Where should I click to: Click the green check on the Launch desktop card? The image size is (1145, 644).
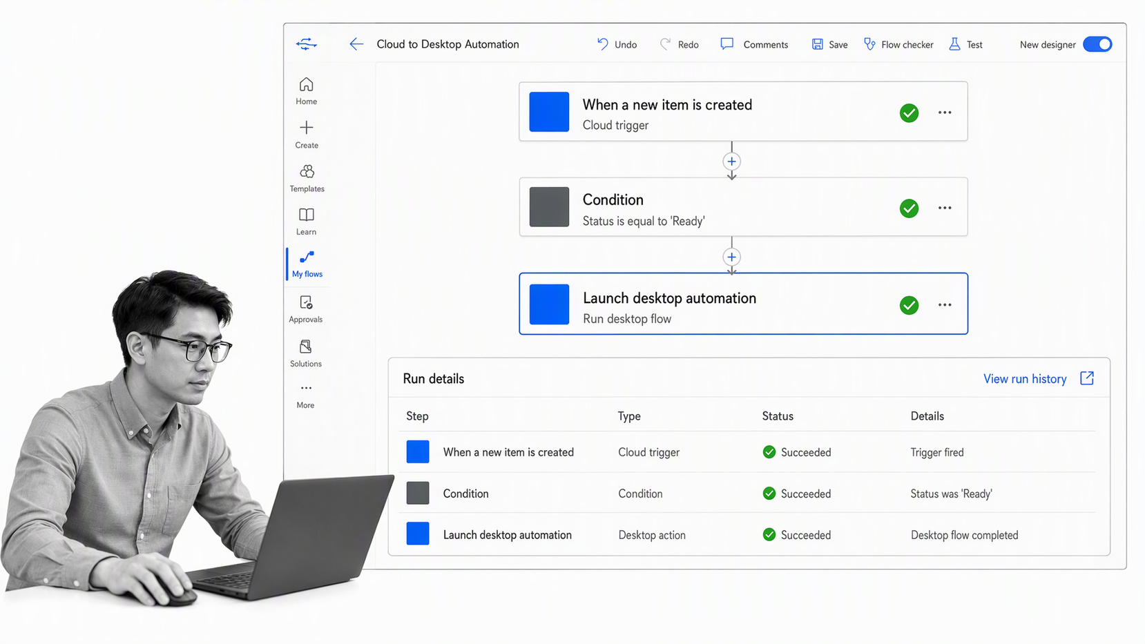[x=909, y=305]
